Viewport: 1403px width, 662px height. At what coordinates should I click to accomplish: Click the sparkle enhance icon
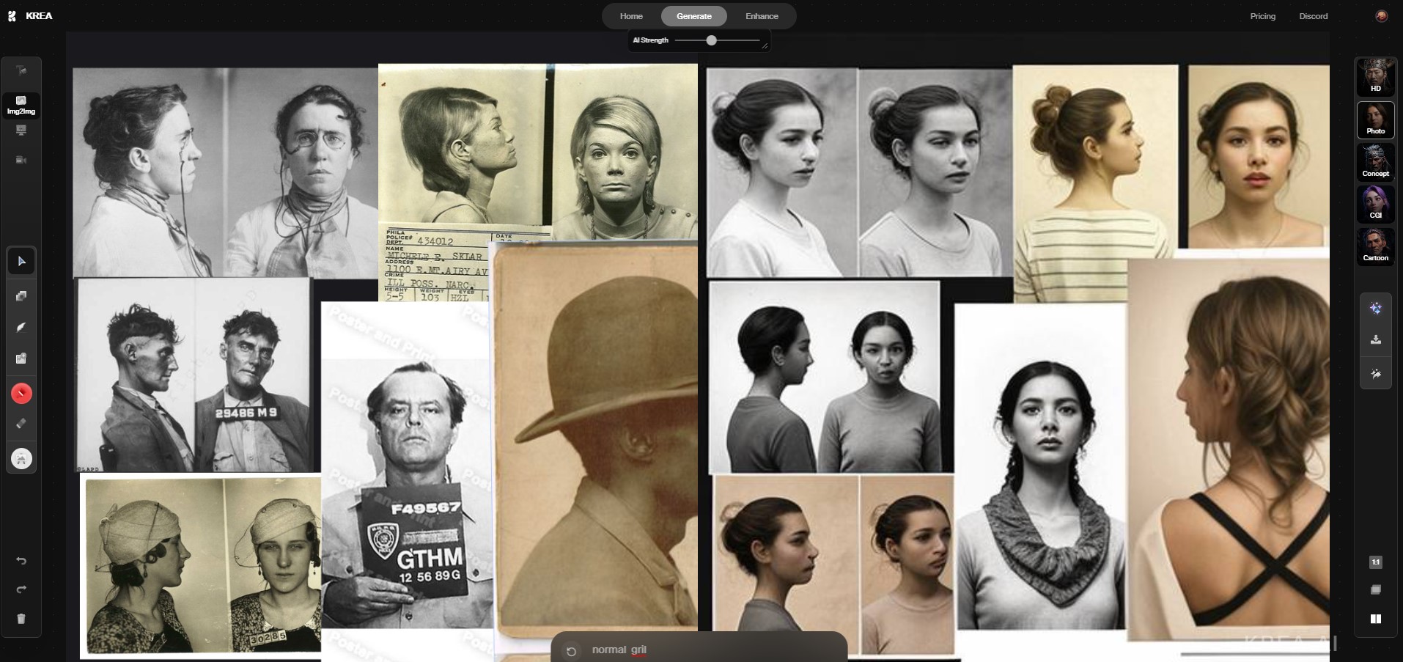point(1376,309)
